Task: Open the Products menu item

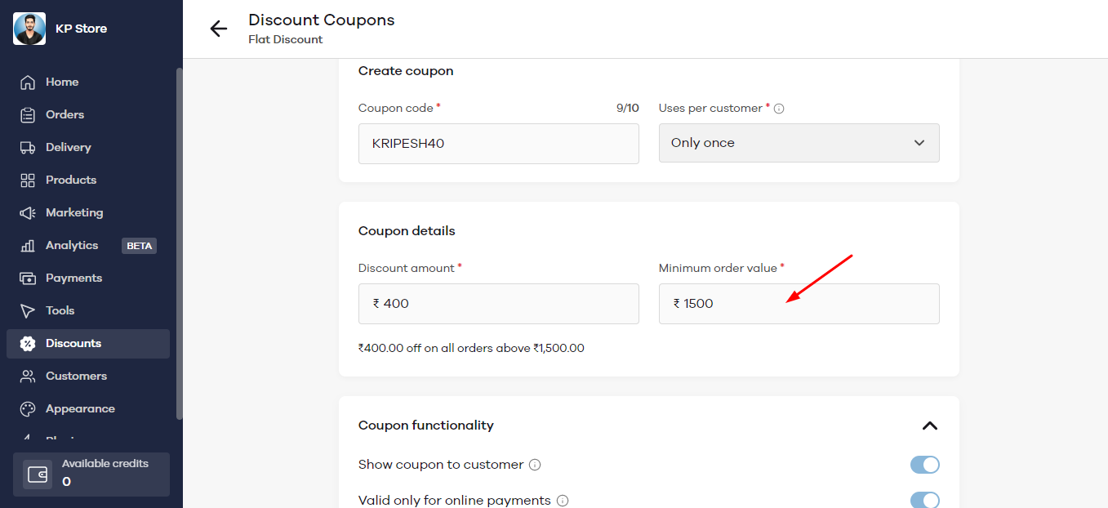Action: pyautogui.click(x=71, y=180)
